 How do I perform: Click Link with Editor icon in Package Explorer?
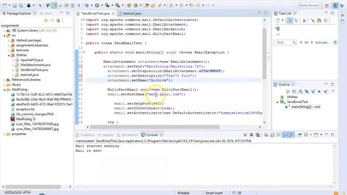click(59, 21)
